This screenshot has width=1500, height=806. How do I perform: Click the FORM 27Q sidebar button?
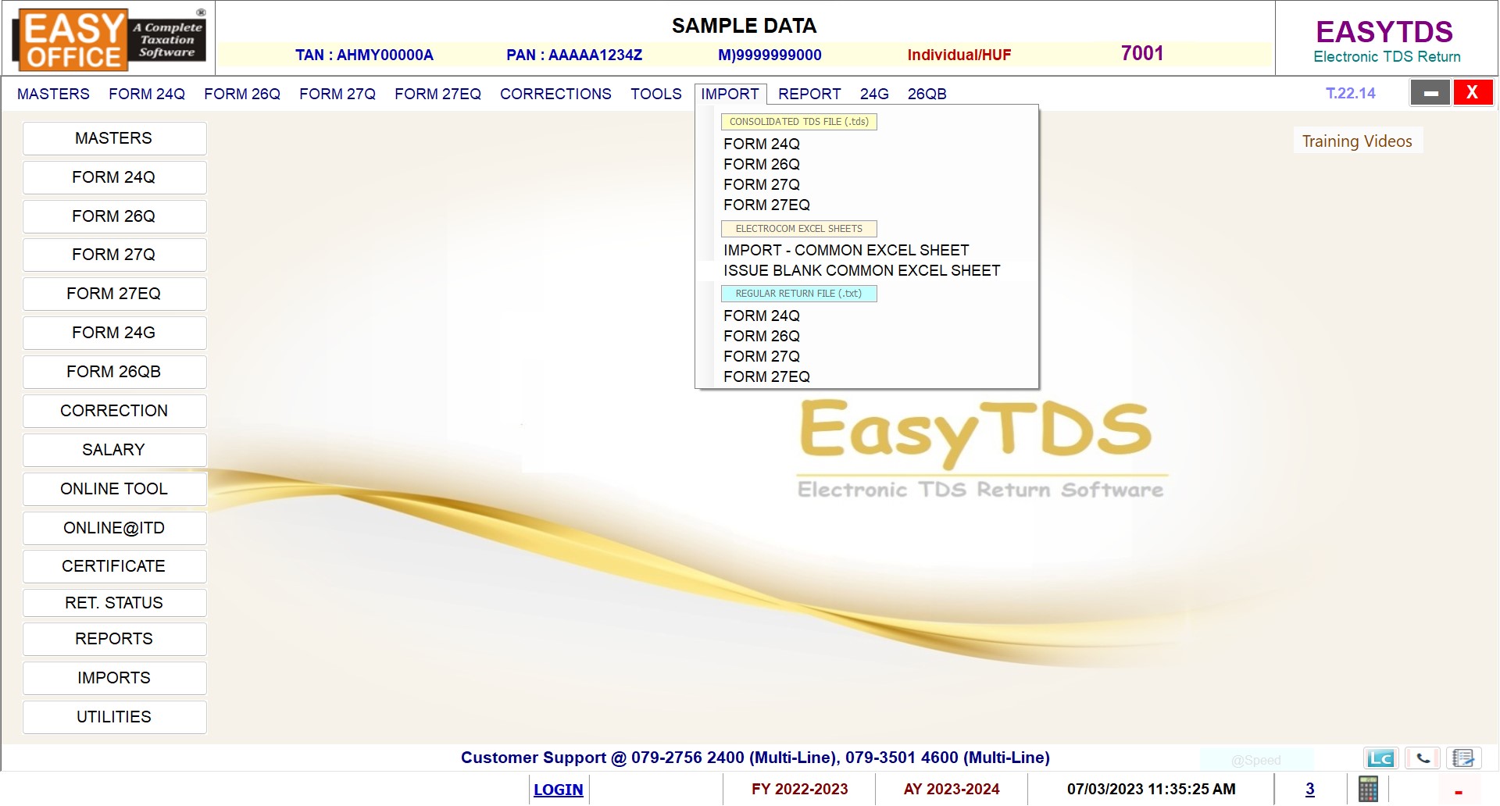point(114,255)
